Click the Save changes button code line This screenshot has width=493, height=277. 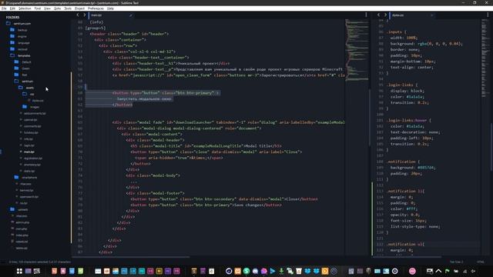(206, 205)
